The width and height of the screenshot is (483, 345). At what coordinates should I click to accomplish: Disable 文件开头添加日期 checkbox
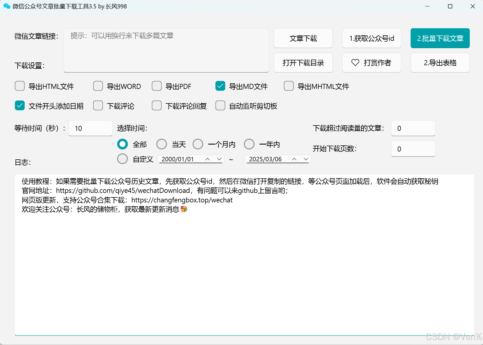tap(20, 106)
